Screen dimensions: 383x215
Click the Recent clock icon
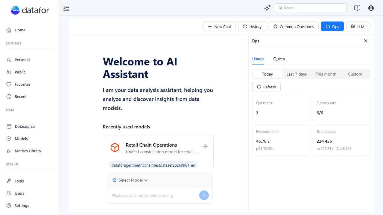pyautogui.click(x=9, y=96)
